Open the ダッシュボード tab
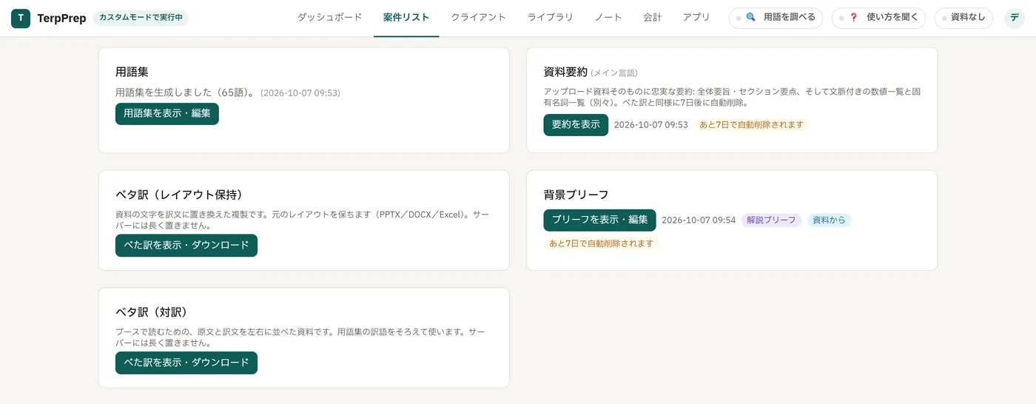 (330, 18)
